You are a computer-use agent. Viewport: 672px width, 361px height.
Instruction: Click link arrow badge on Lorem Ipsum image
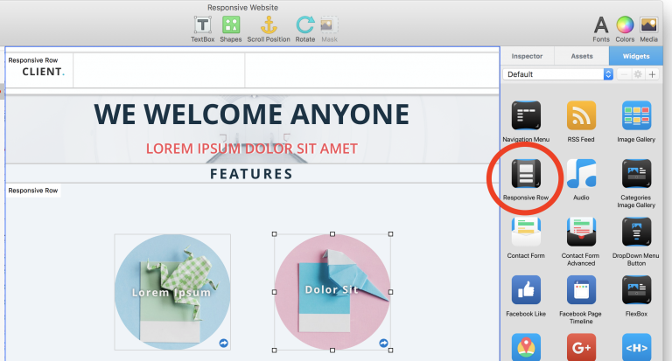pyautogui.click(x=224, y=343)
